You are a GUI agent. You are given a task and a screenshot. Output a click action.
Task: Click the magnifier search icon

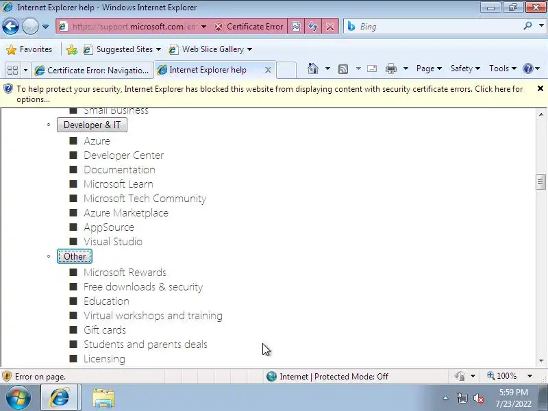pos(527,26)
